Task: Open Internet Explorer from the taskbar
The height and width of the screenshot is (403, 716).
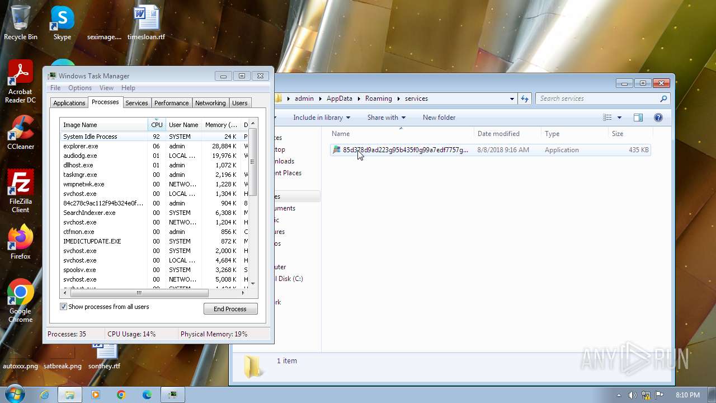Action: click(x=44, y=395)
